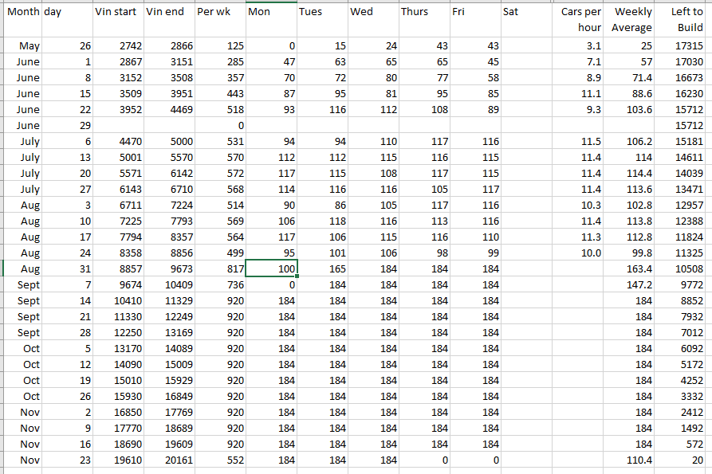Click the Cars per hour cell showing 3.1
This screenshot has height=474, width=712.
tap(578, 46)
